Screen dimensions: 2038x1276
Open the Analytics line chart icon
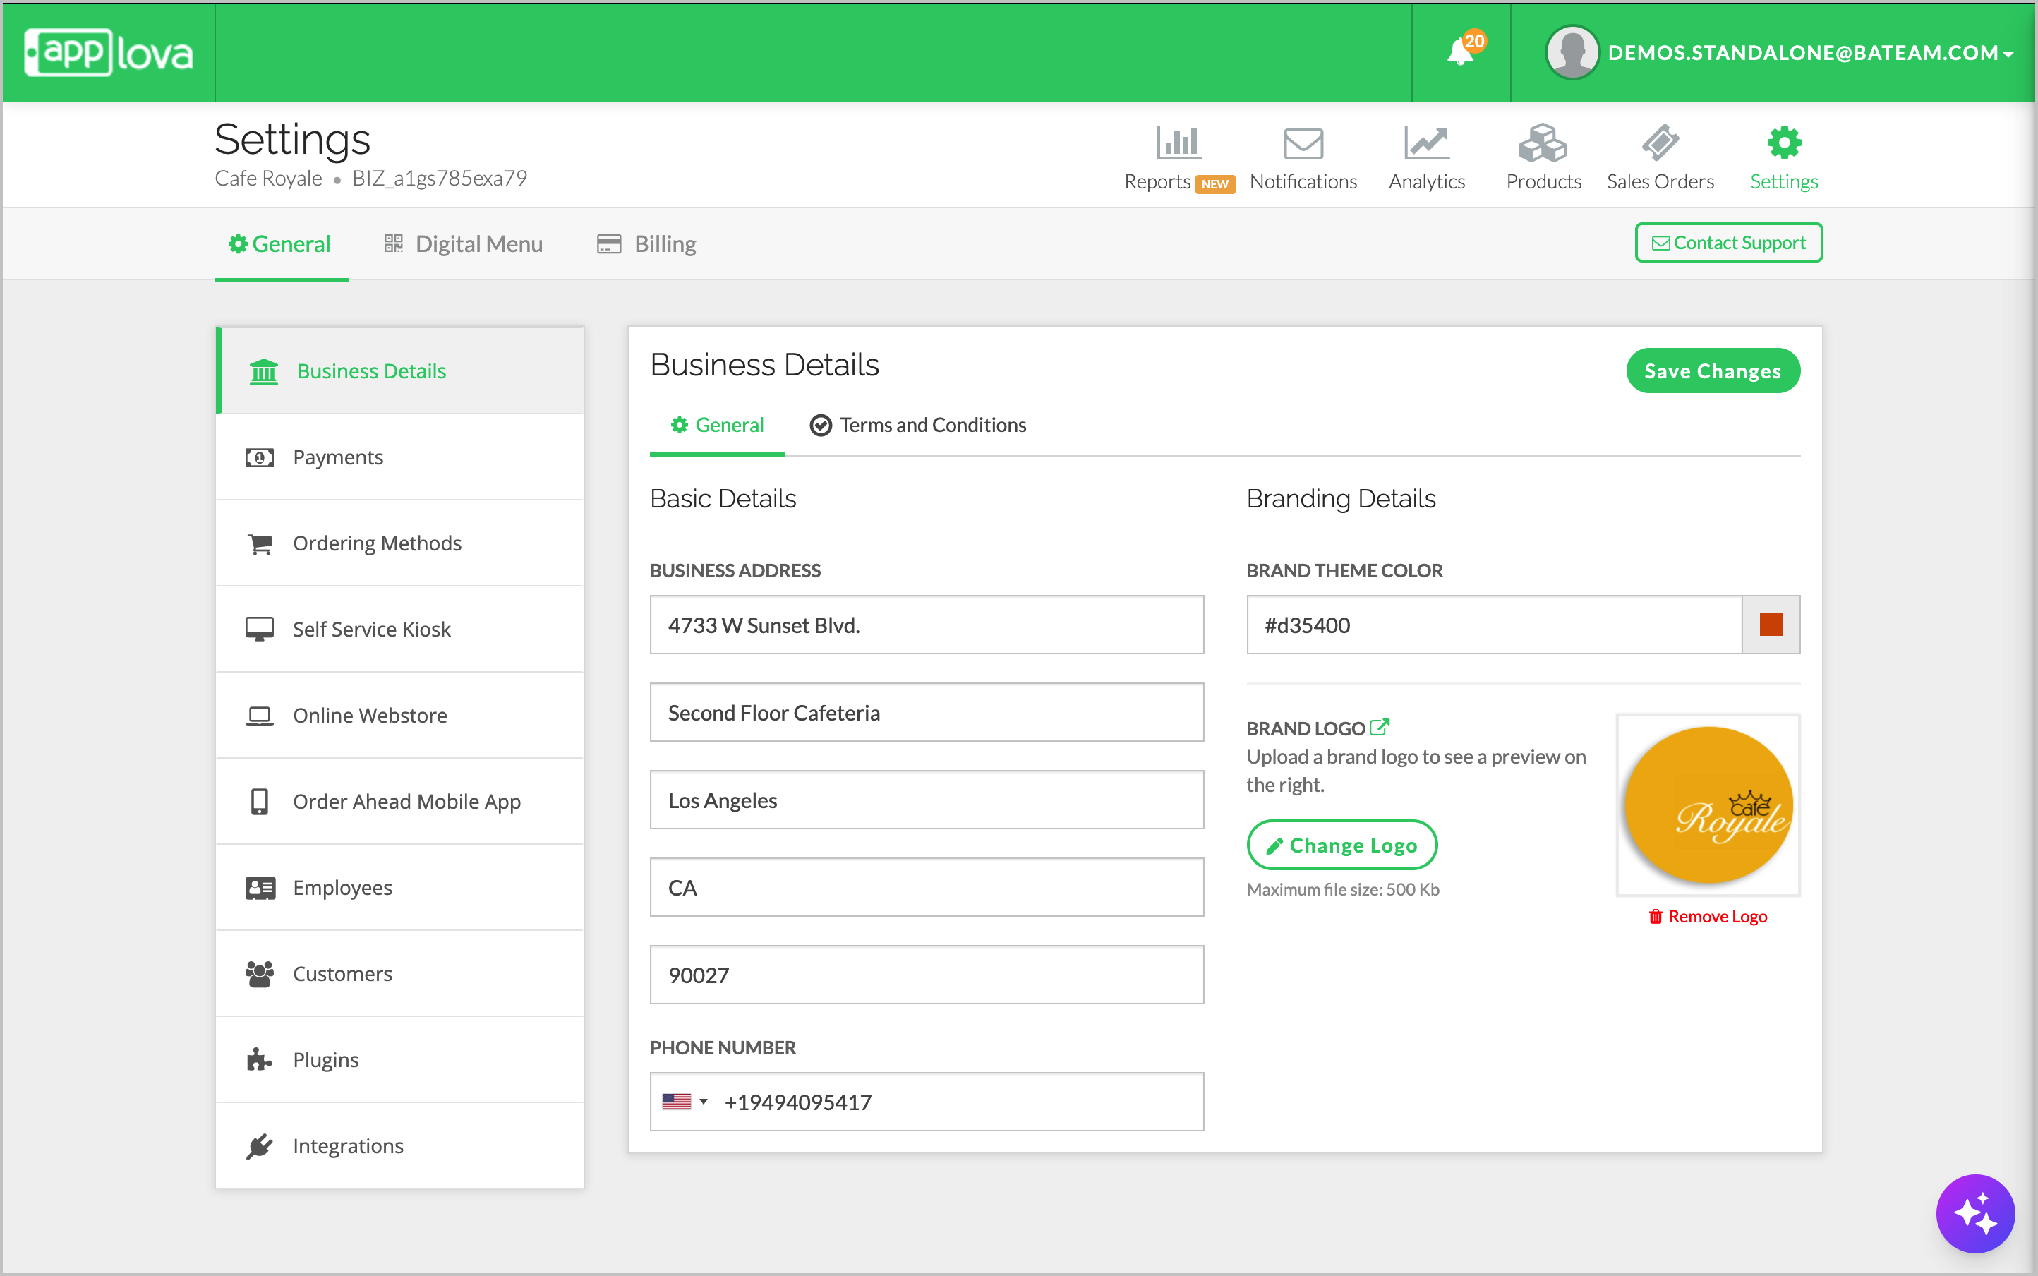coord(1426,143)
